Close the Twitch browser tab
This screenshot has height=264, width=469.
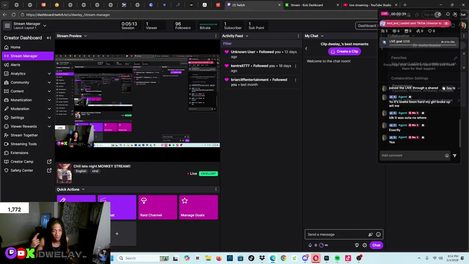click(x=279, y=5)
